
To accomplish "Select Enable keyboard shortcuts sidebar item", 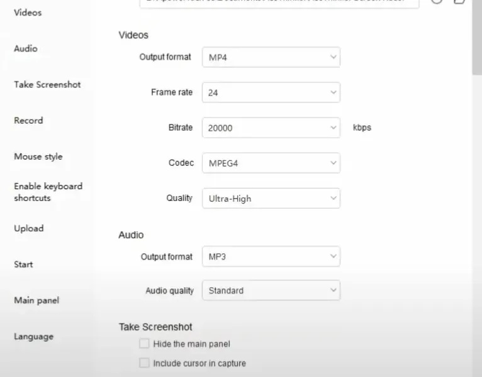I will pyautogui.click(x=48, y=192).
